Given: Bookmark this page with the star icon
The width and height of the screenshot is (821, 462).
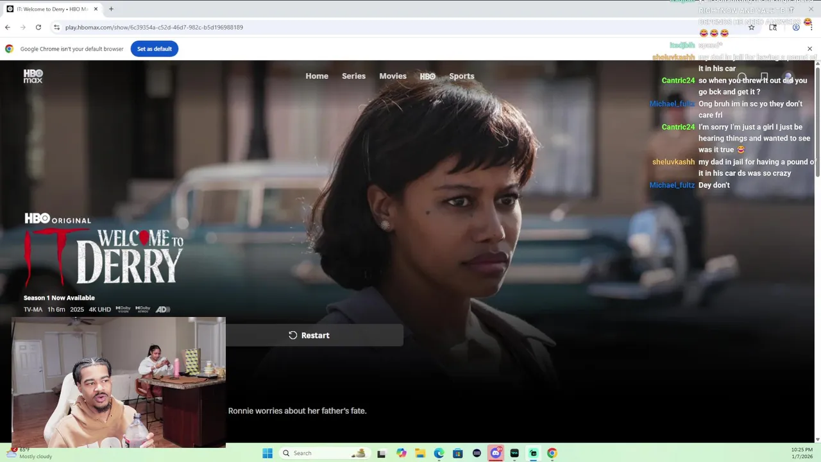Looking at the screenshot, I should tap(752, 27).
